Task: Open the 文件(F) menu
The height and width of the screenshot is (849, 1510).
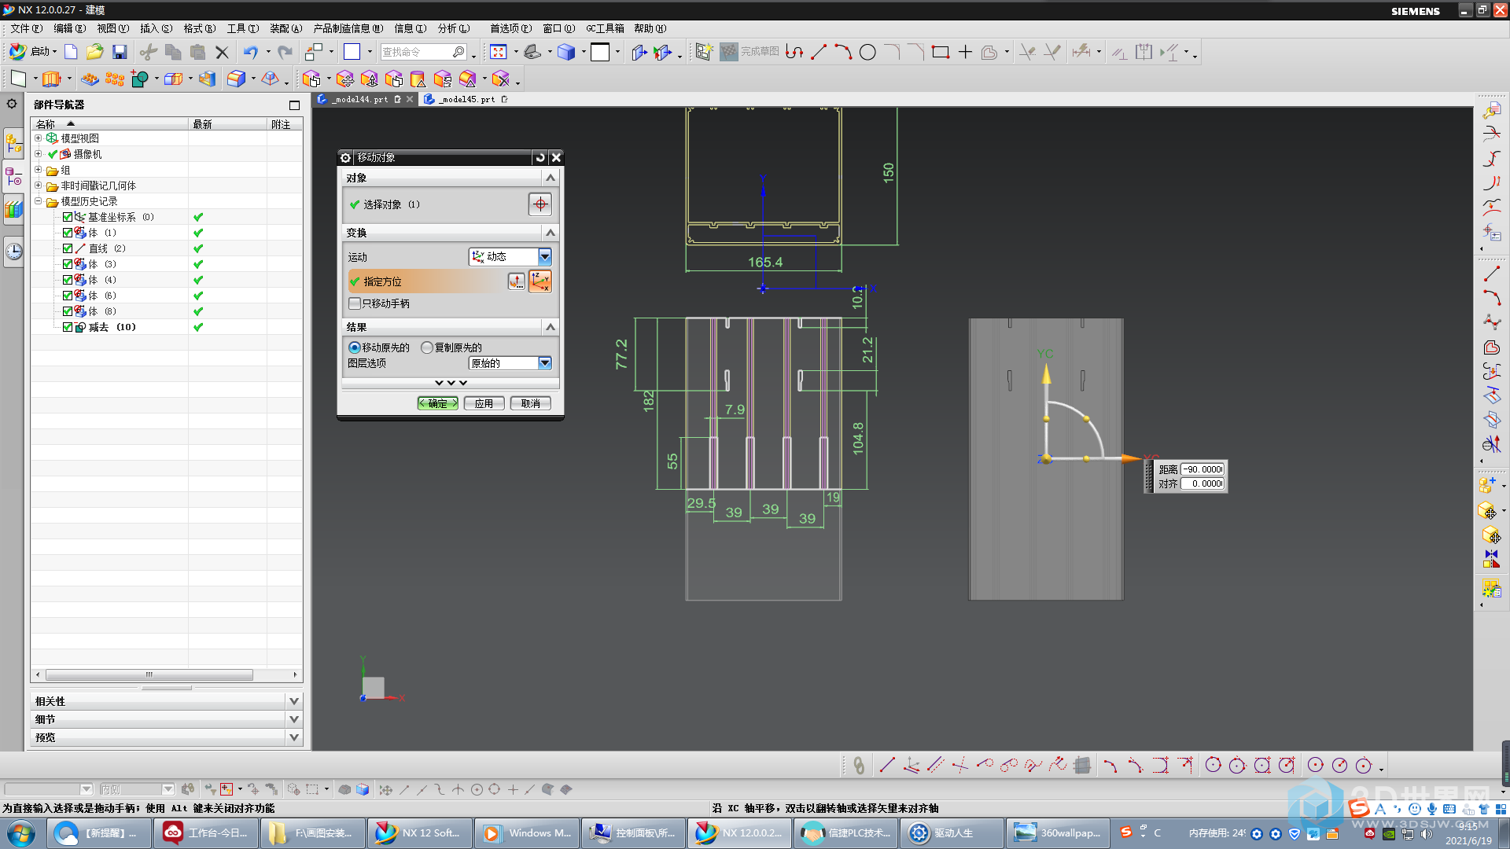Action: tap(27, 28)
